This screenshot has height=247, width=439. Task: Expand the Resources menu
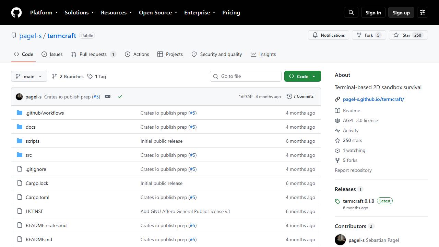(116, 12)
